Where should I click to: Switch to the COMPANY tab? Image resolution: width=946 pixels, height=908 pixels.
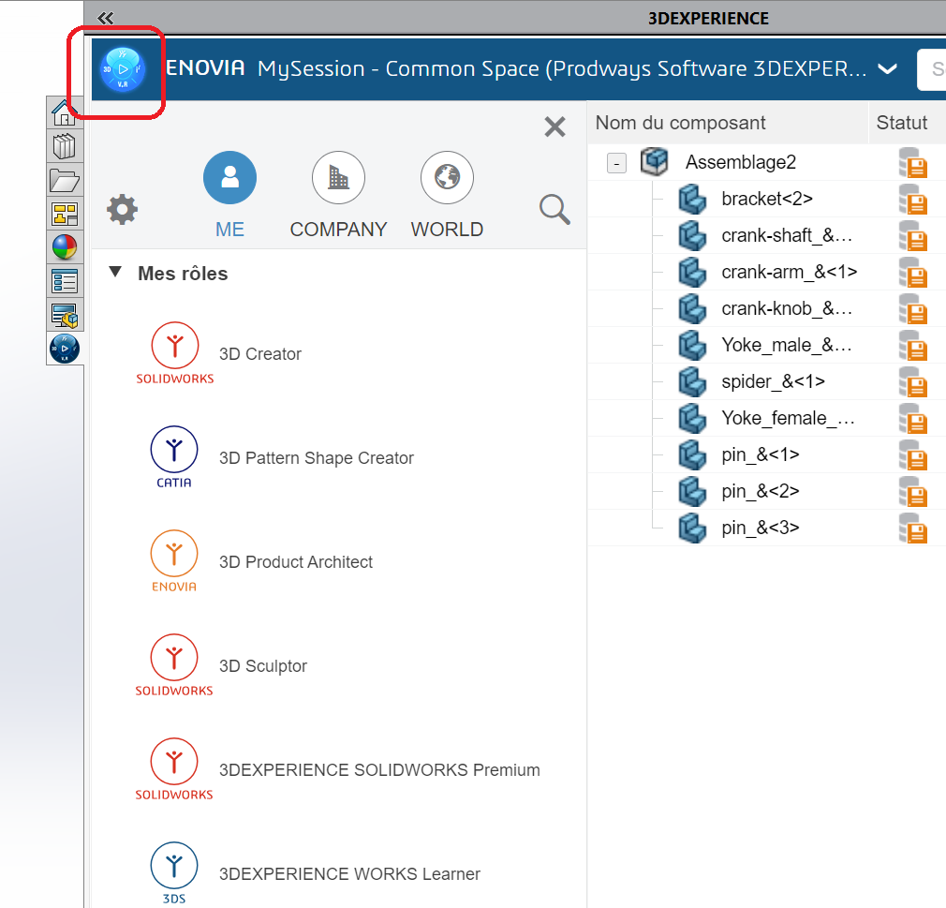coord(338,194)
